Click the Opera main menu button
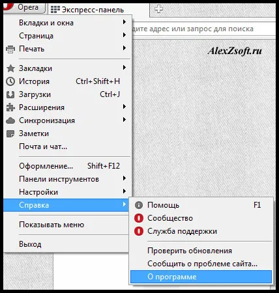 click(x=24, y=8)
